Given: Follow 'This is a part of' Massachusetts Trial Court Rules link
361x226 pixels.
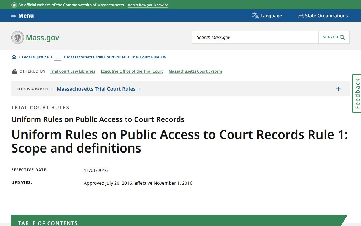Looking at the screenshot, I should (99, 89).
